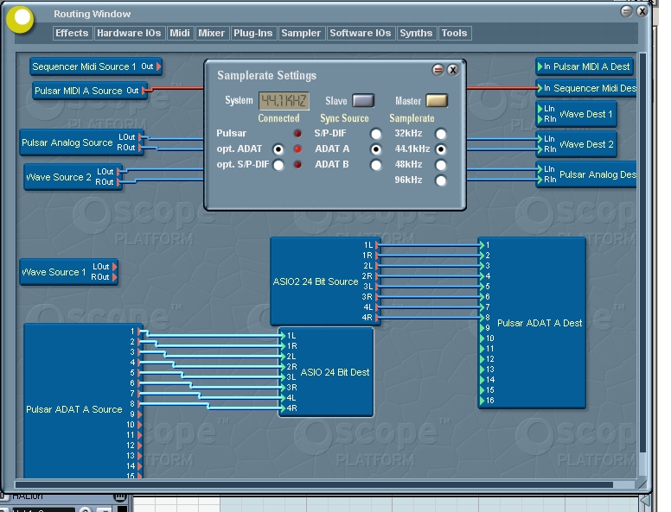Open the Plug-Ins menu
Image resolution: width=671 pixels, height=512 pixels.
click(x=252, y=33)
